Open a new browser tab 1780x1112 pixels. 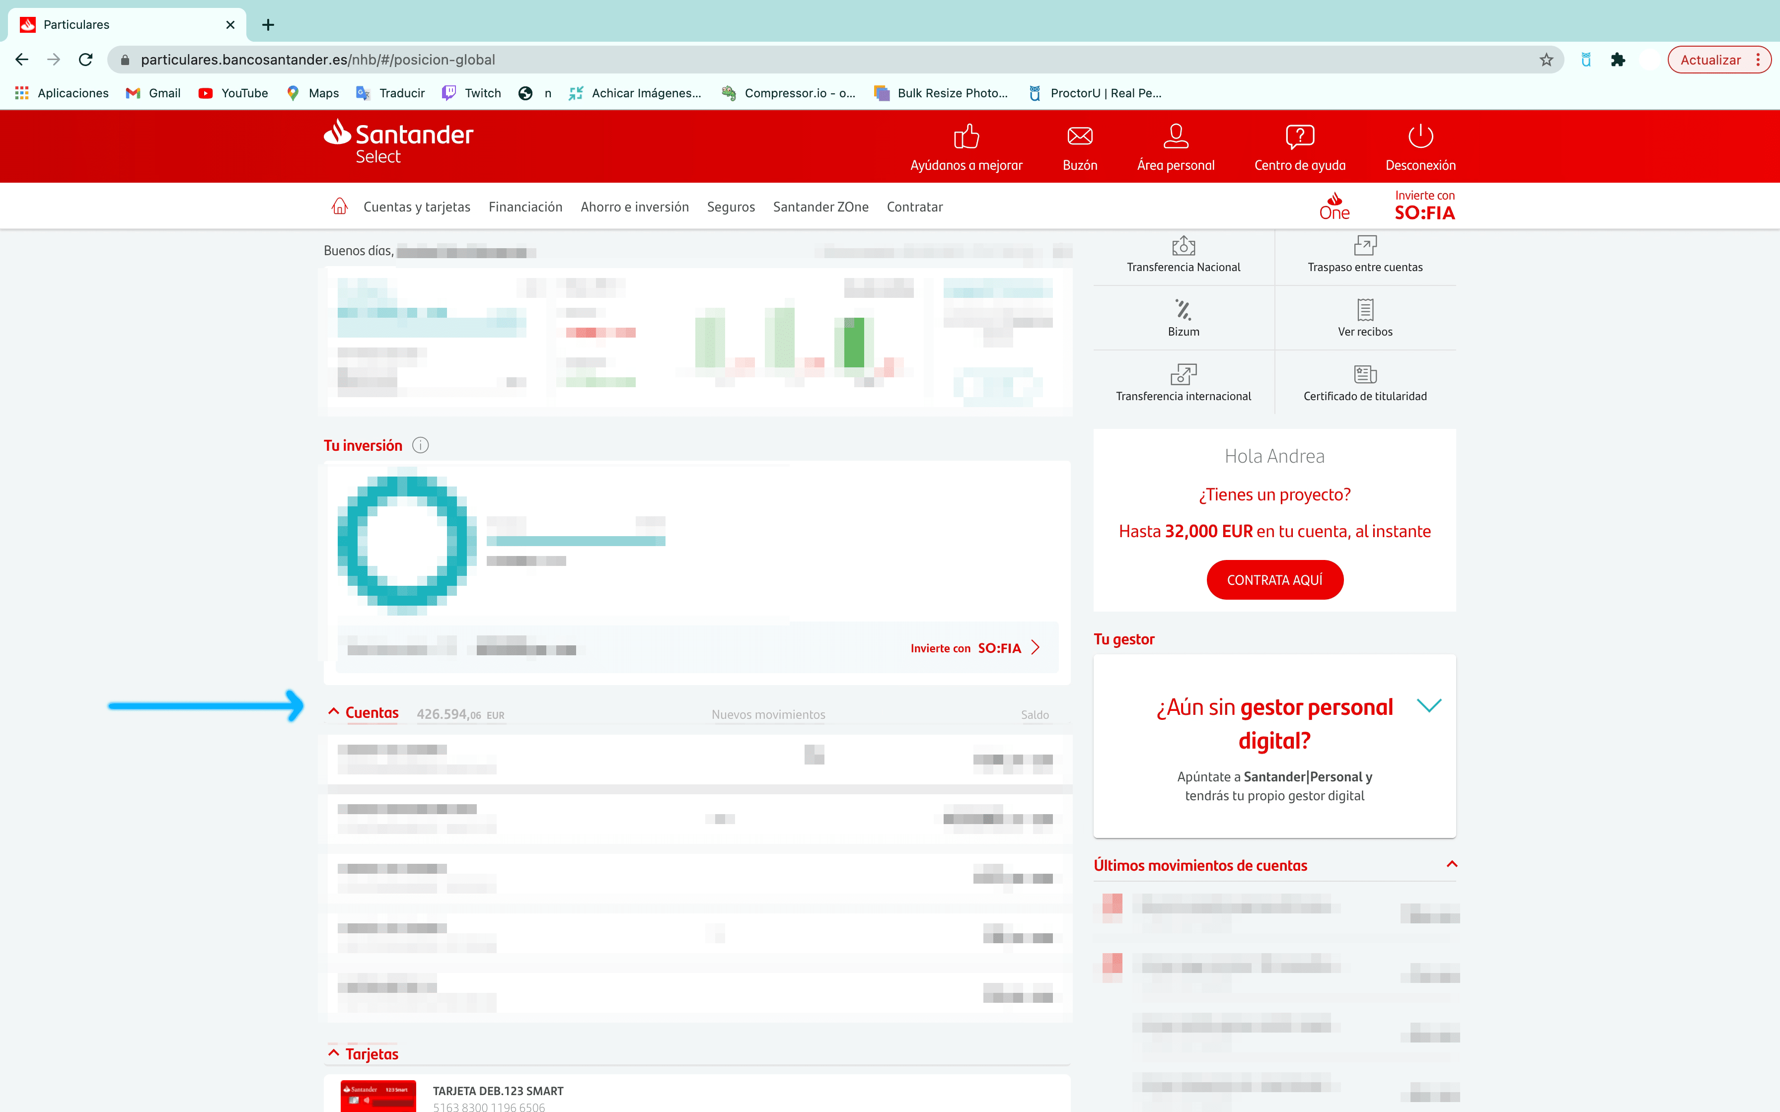(x=269, y=25)
